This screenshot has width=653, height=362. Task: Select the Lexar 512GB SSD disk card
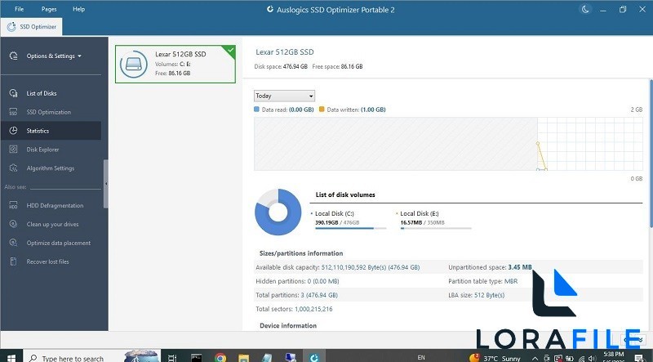click(175, 64)
